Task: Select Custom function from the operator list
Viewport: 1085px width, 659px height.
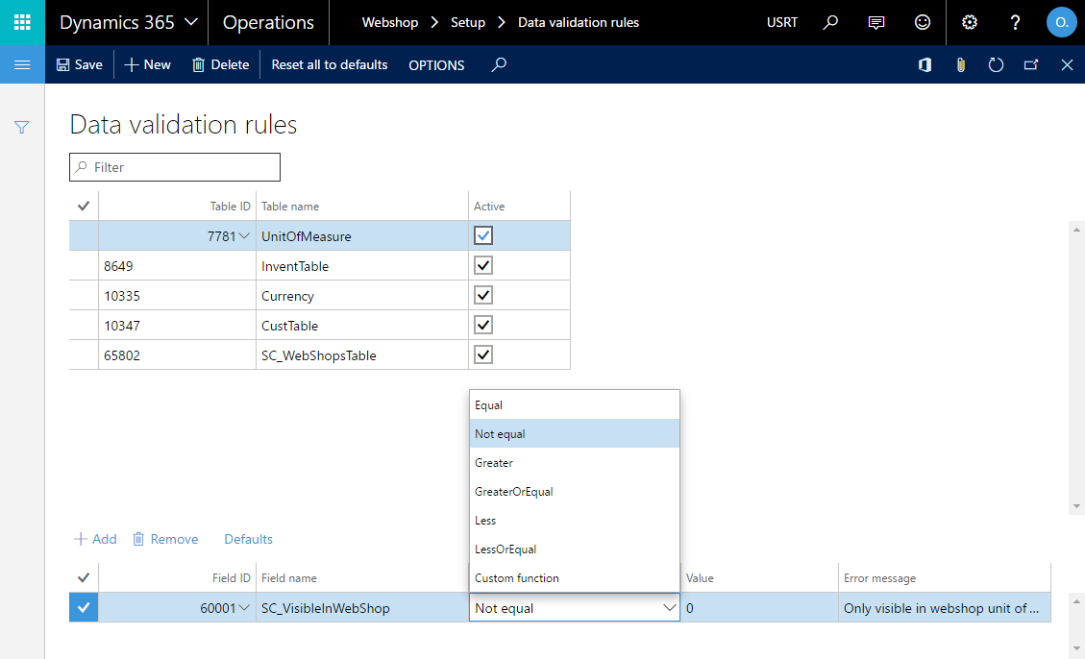Action: point(517,578)
